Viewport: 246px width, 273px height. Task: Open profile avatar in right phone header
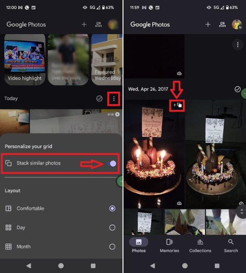coord(236,25)
